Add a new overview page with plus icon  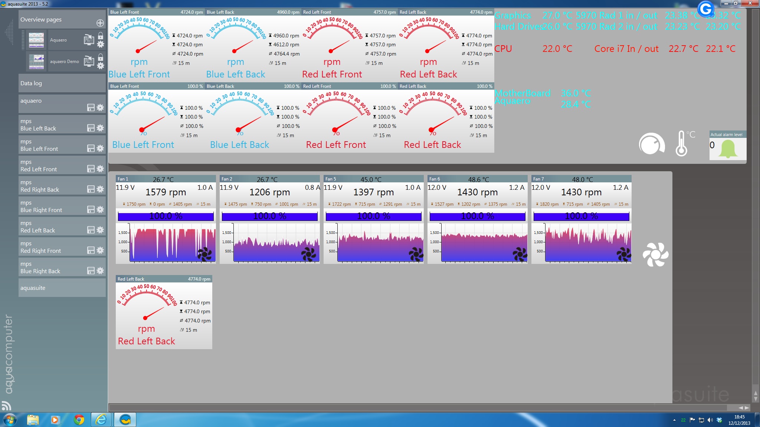coord(100,23)
